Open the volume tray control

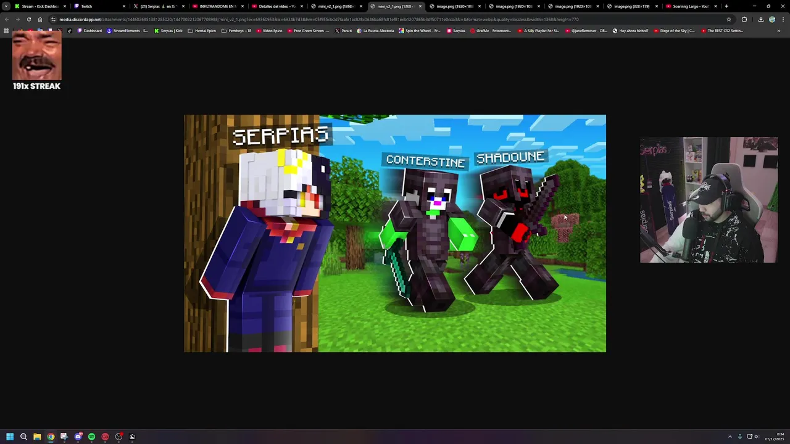pos(757,437)
